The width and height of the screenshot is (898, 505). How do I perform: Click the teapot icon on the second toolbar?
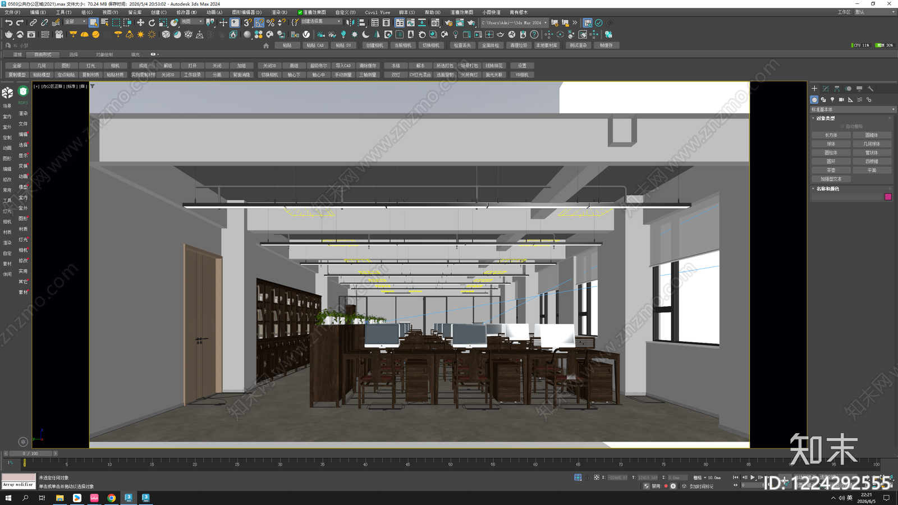[8, 34]
